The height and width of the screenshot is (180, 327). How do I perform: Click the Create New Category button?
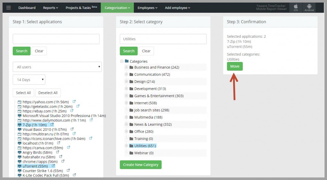(141, 165)
